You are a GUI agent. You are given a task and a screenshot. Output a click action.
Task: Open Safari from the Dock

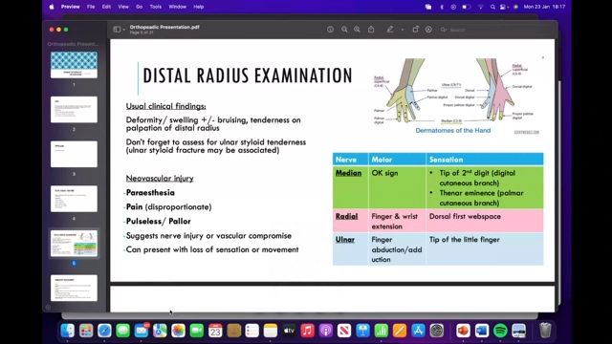[x=104, y=331]
